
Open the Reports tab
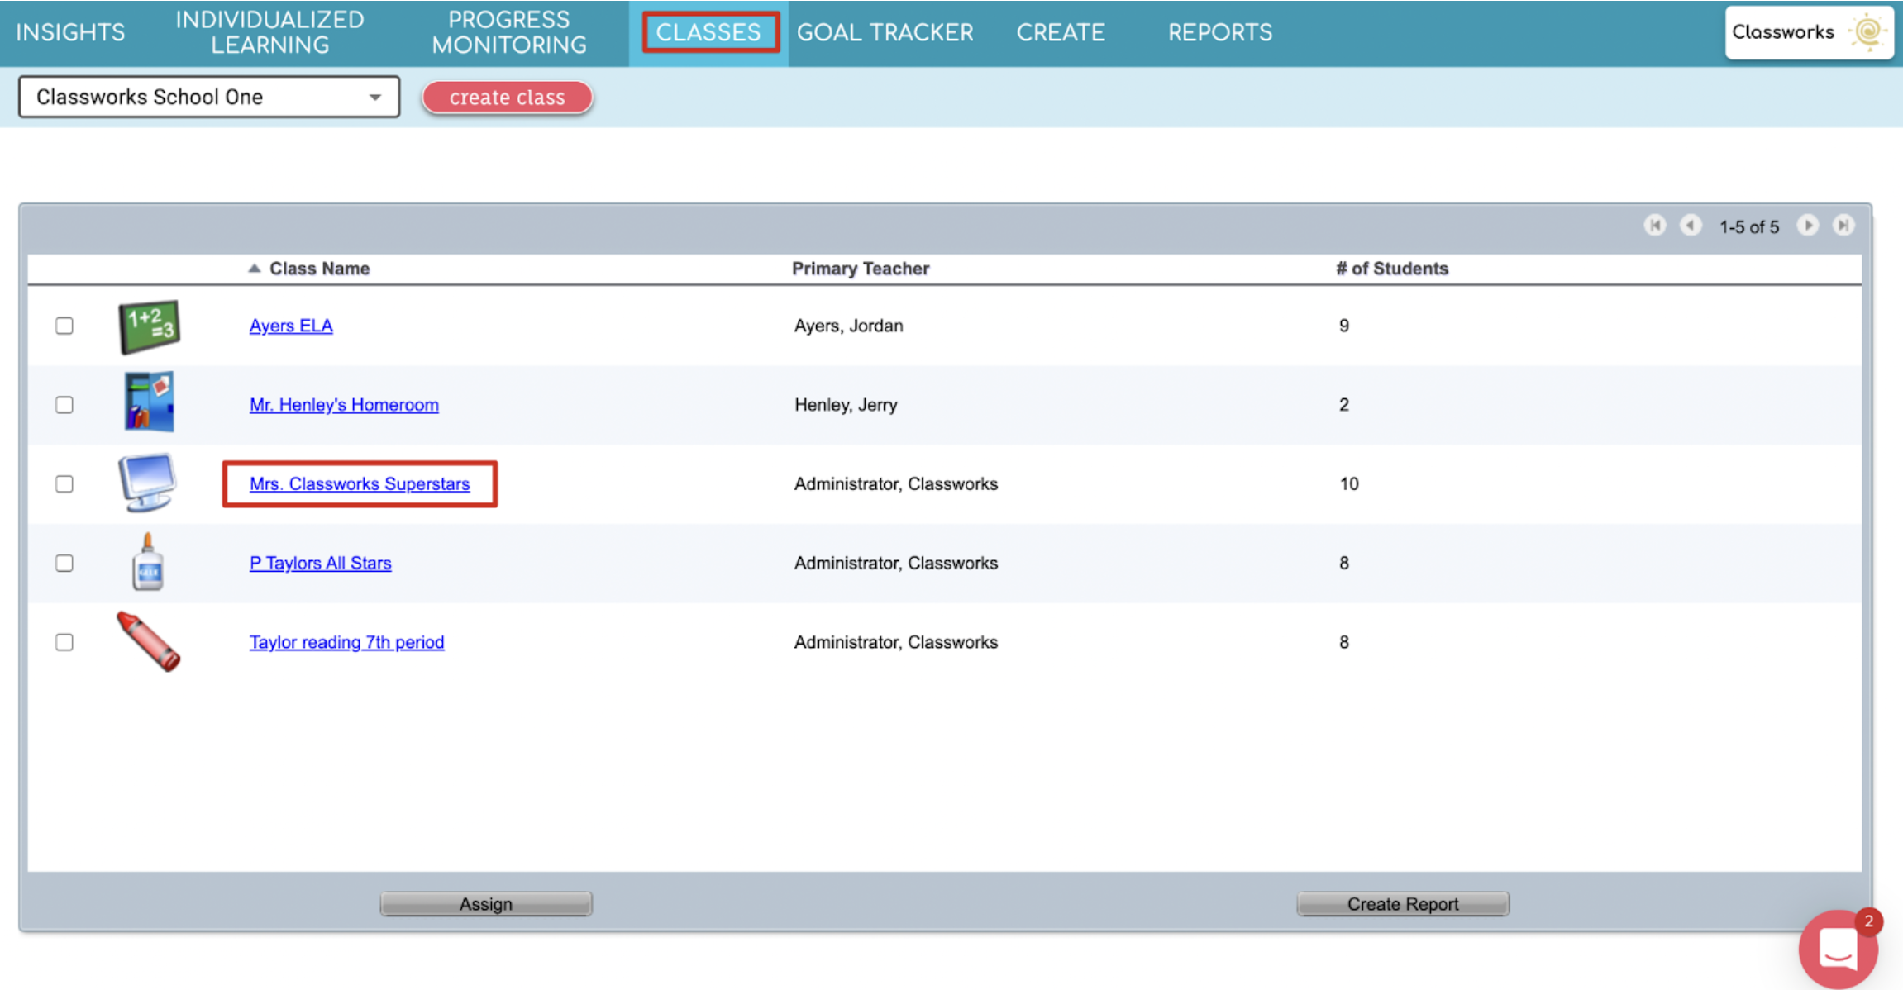click(1219, 32)
